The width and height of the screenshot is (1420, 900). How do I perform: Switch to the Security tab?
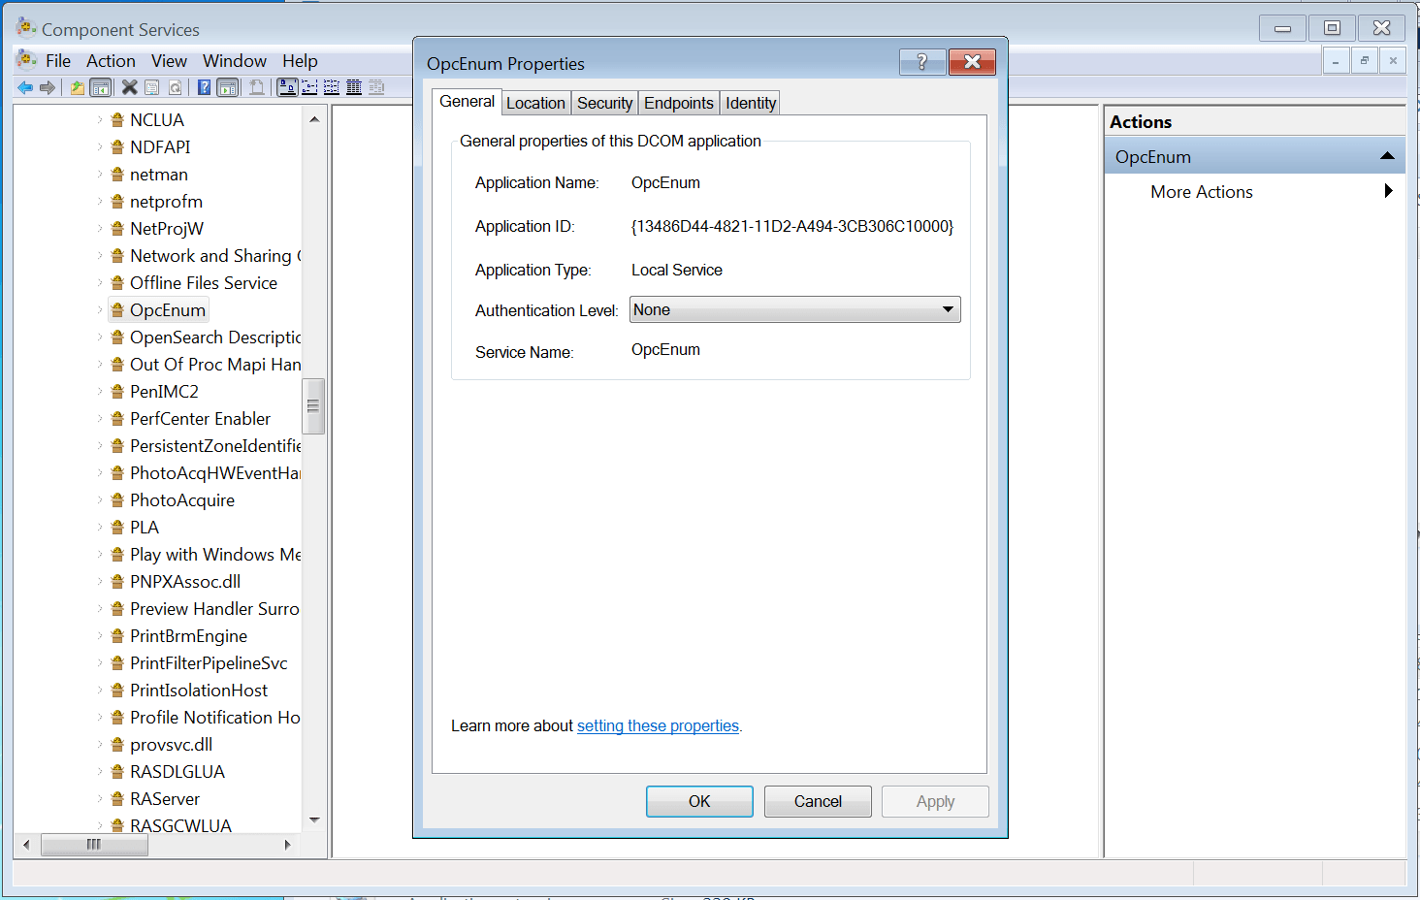pos(604,103)
